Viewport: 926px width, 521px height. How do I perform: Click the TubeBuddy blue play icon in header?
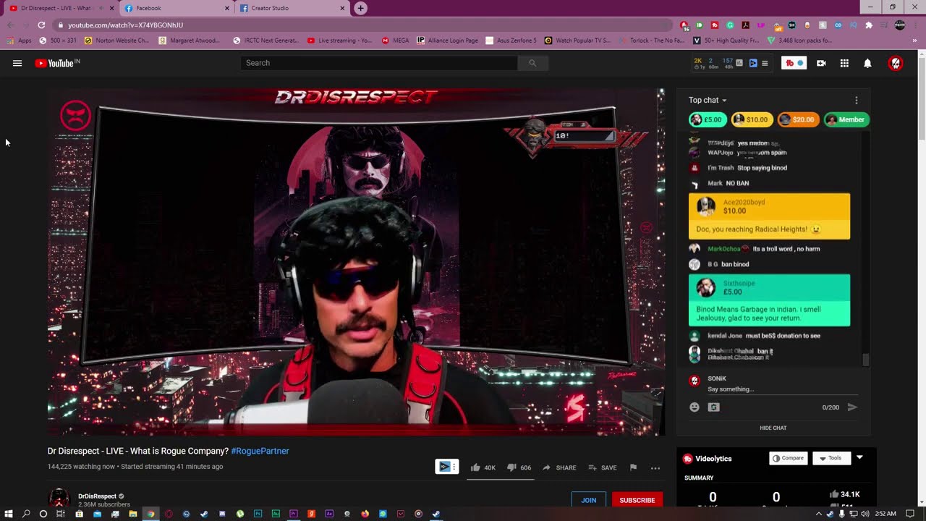click(753, 63)
